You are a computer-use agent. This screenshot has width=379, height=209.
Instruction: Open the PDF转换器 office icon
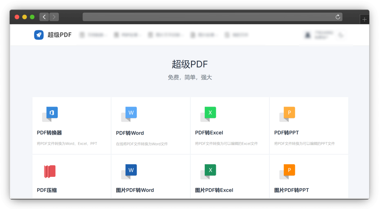(50, 114)
